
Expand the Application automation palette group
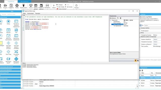(x=10, y=67)
